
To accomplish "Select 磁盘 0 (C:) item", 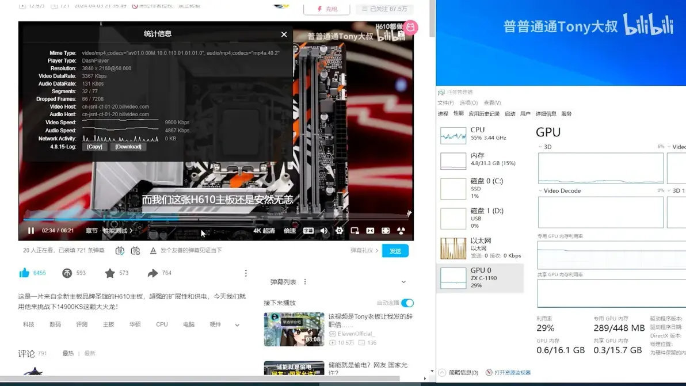I will tap(481, 189).
